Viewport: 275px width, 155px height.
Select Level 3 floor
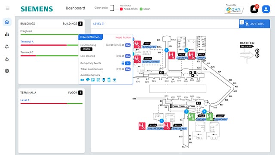[25, 100]
